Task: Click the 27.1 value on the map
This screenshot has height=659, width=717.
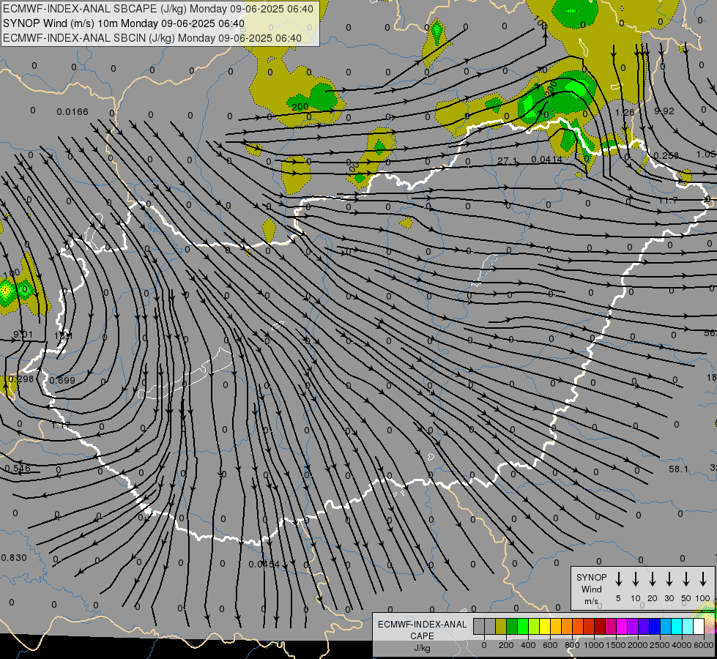Action: coord(507,161)
